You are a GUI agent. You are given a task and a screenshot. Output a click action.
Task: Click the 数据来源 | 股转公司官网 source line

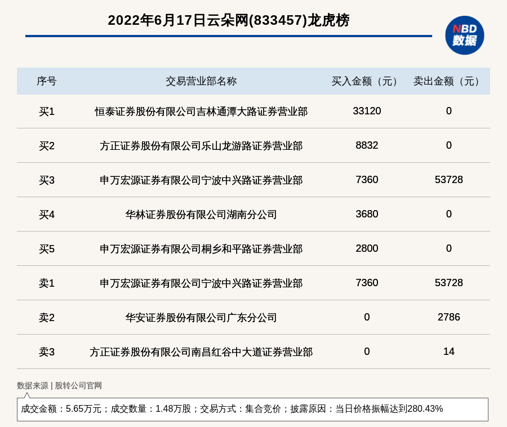coord(59,386)
